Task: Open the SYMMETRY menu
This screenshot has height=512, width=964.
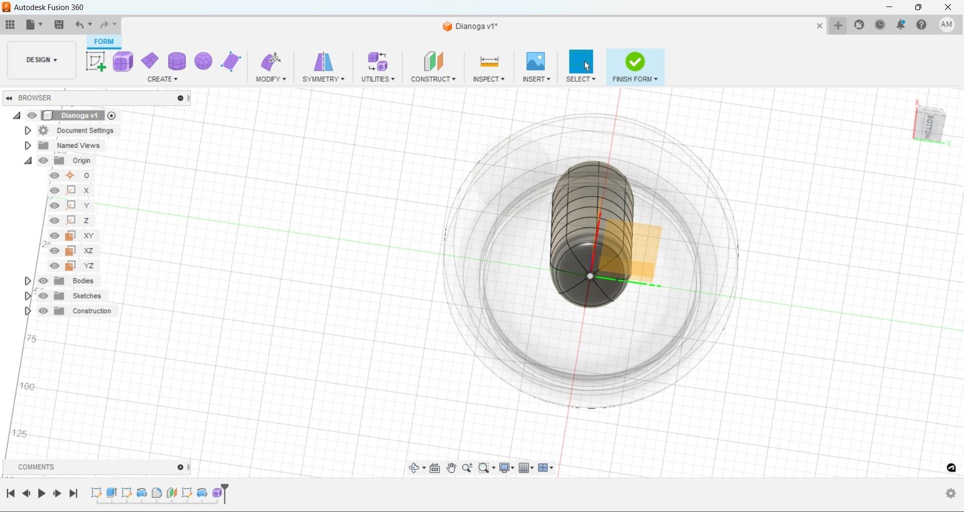Action: (323, 79)
